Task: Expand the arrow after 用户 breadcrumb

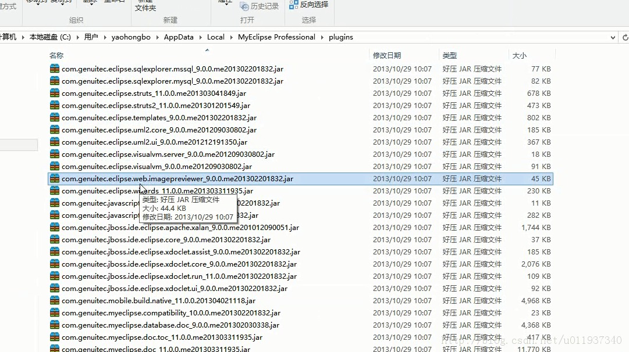Action: click(105, 37)
